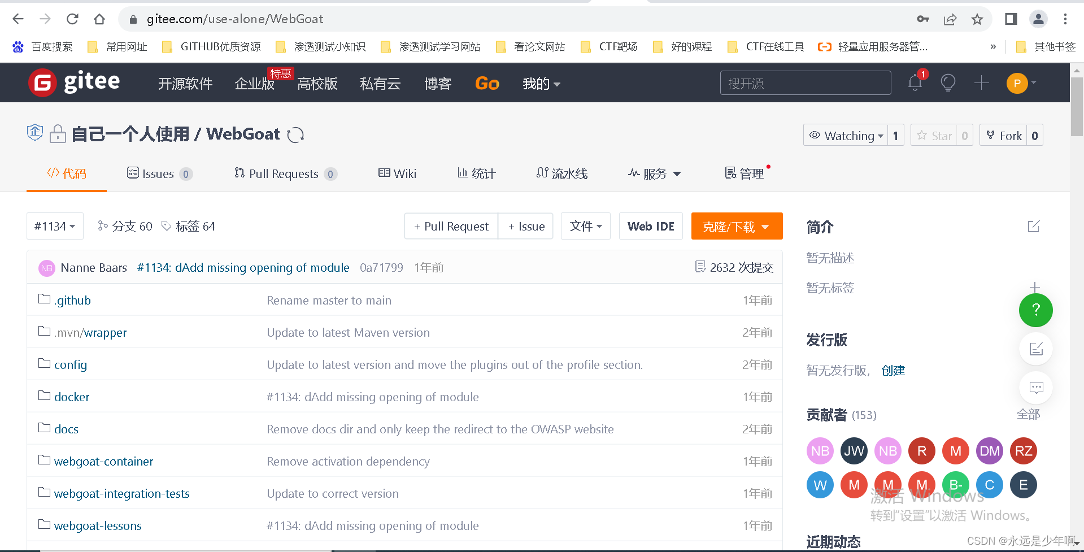This screenshot has height=552, width=1084.
Task: Click the saved-password key icon in the address bar
Action: [x=923, y=19]
